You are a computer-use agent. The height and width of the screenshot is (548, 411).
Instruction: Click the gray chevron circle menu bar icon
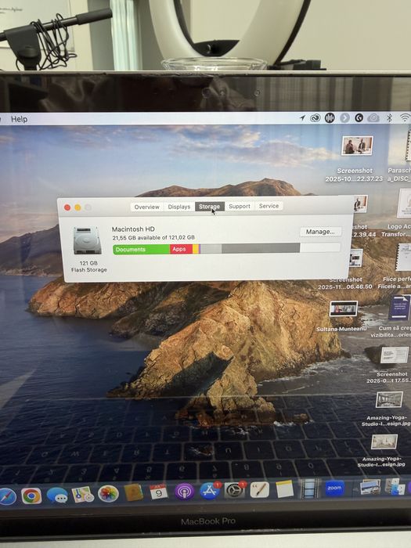[344, 118]
